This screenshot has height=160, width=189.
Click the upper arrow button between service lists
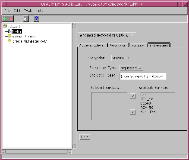tap(133, 96)
